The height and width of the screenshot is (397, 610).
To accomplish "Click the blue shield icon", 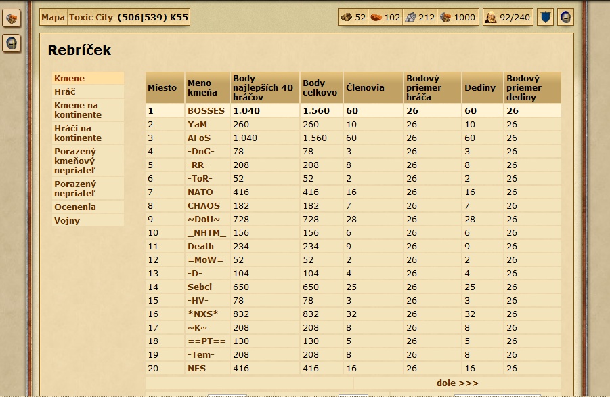I will tap(545, 18).
